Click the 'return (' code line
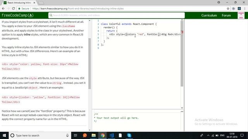The width and height of the screenshot is (248, 139). (112, 31)
